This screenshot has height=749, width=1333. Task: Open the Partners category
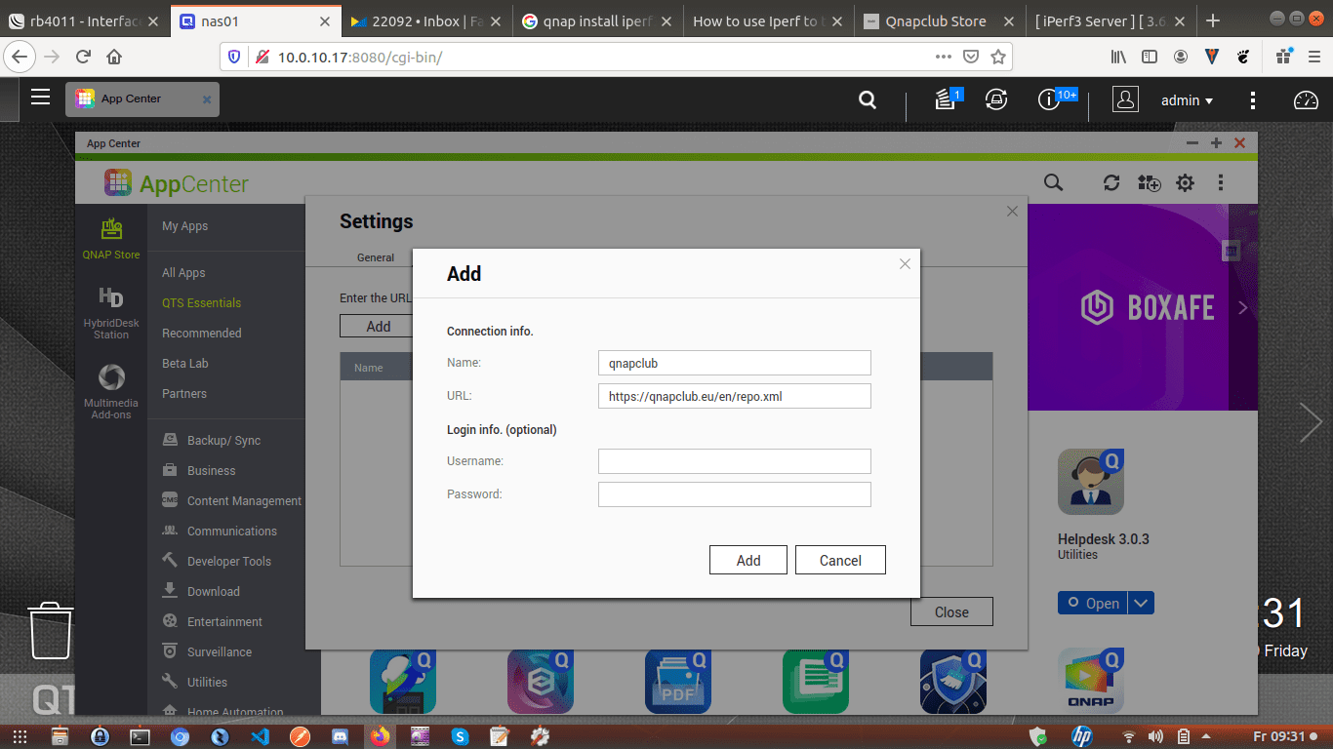click(184, 394)
